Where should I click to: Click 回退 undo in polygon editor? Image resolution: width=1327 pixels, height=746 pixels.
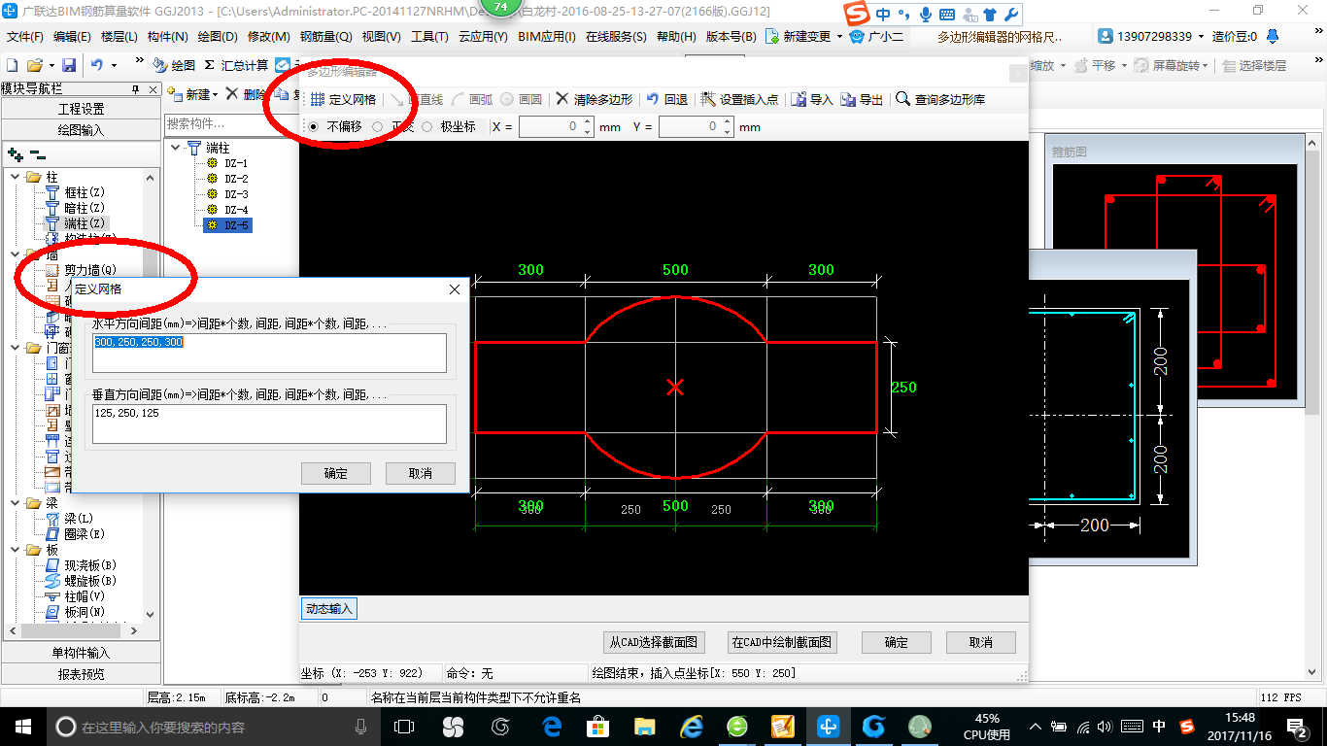[x=667, y=99]
